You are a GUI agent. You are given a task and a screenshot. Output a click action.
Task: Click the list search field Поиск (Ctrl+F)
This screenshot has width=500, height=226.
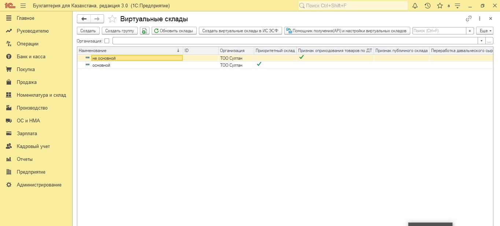(439, 31)
